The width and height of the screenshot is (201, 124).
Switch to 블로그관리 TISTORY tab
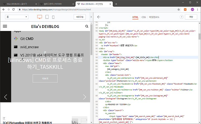tap(57, 4)
